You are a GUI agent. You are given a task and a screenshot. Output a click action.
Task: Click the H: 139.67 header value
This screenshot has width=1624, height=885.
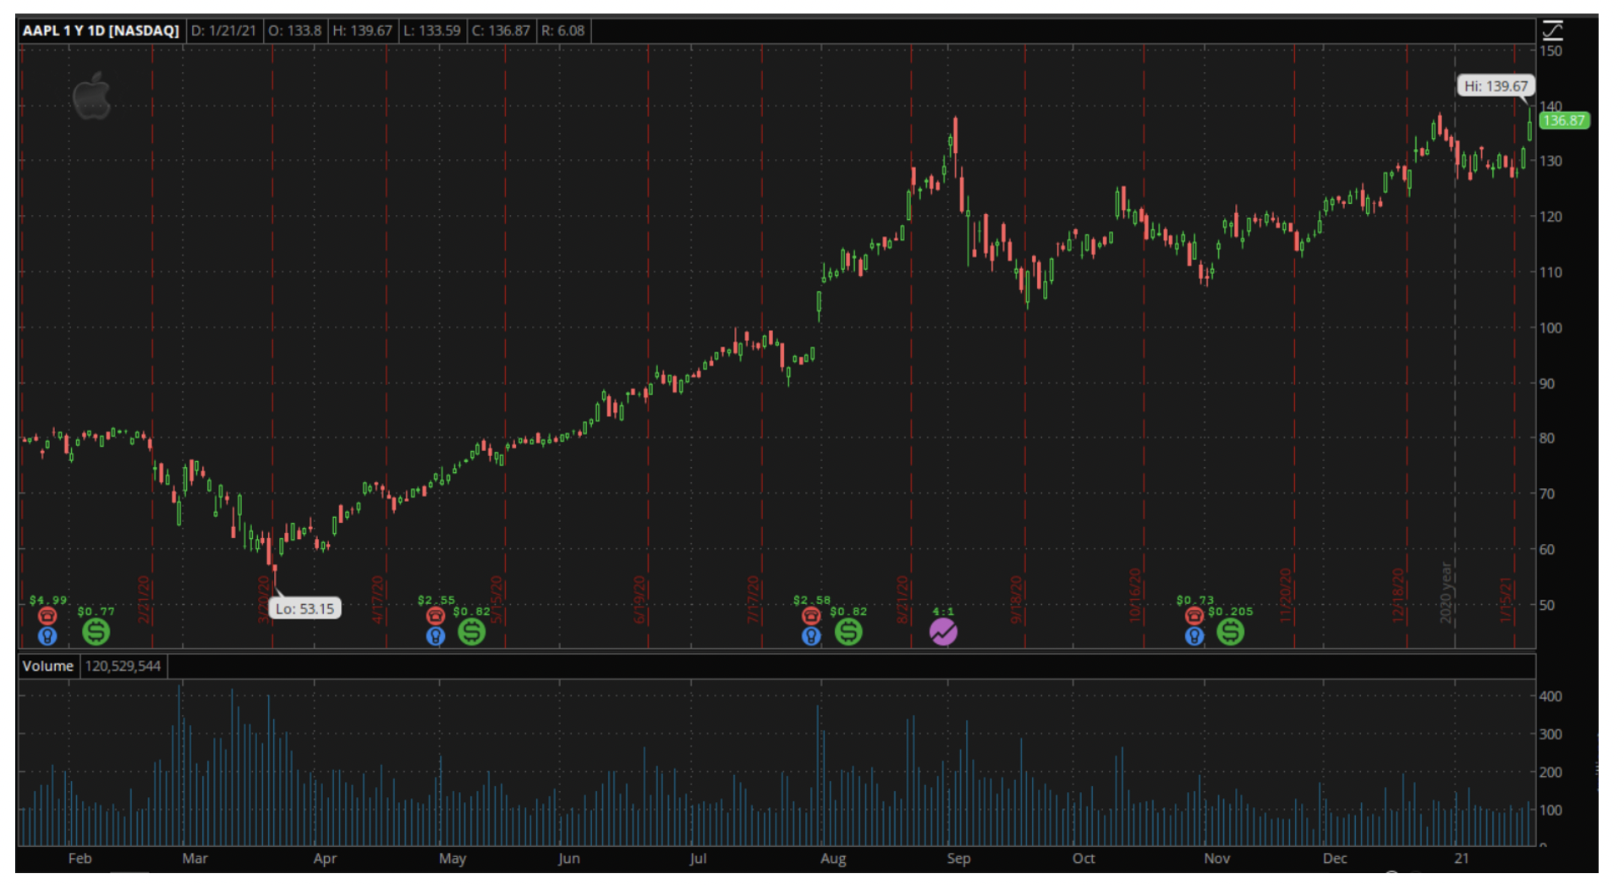click(x=362, y=30)
